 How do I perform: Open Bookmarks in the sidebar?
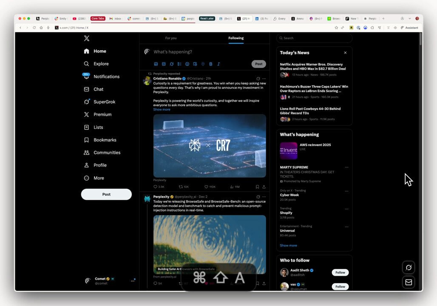pyautogui.click(x=100, y=140)
